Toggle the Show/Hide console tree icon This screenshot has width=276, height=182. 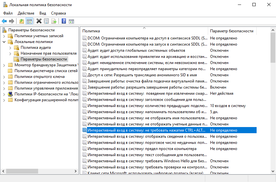tap(29, 21)
